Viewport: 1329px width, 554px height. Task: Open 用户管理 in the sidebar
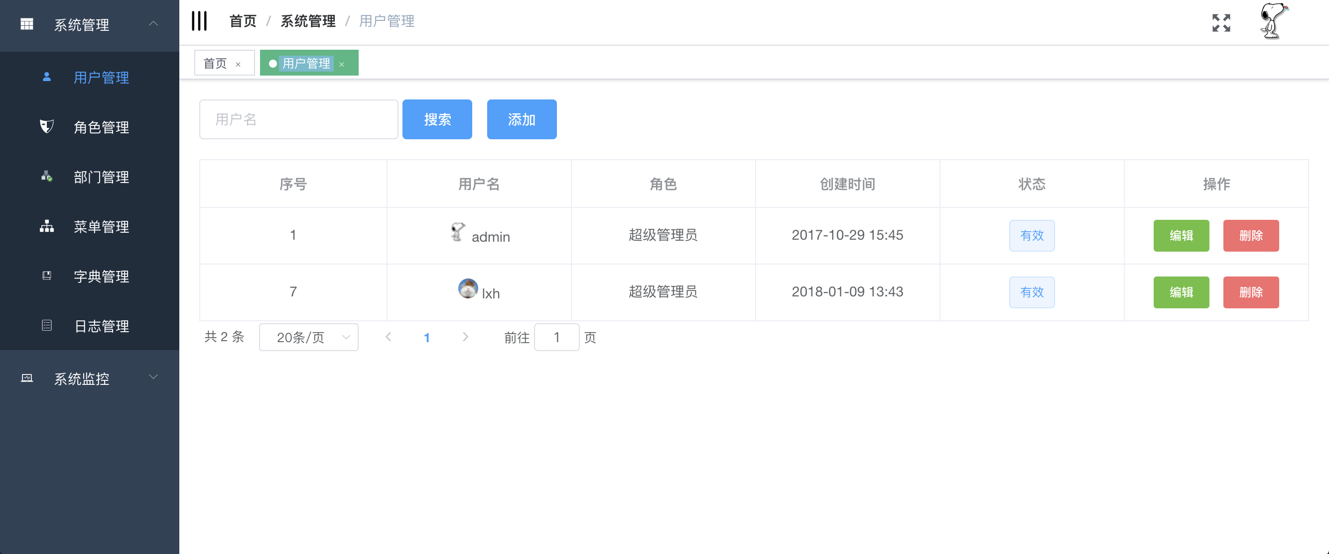tap(101, 77)
